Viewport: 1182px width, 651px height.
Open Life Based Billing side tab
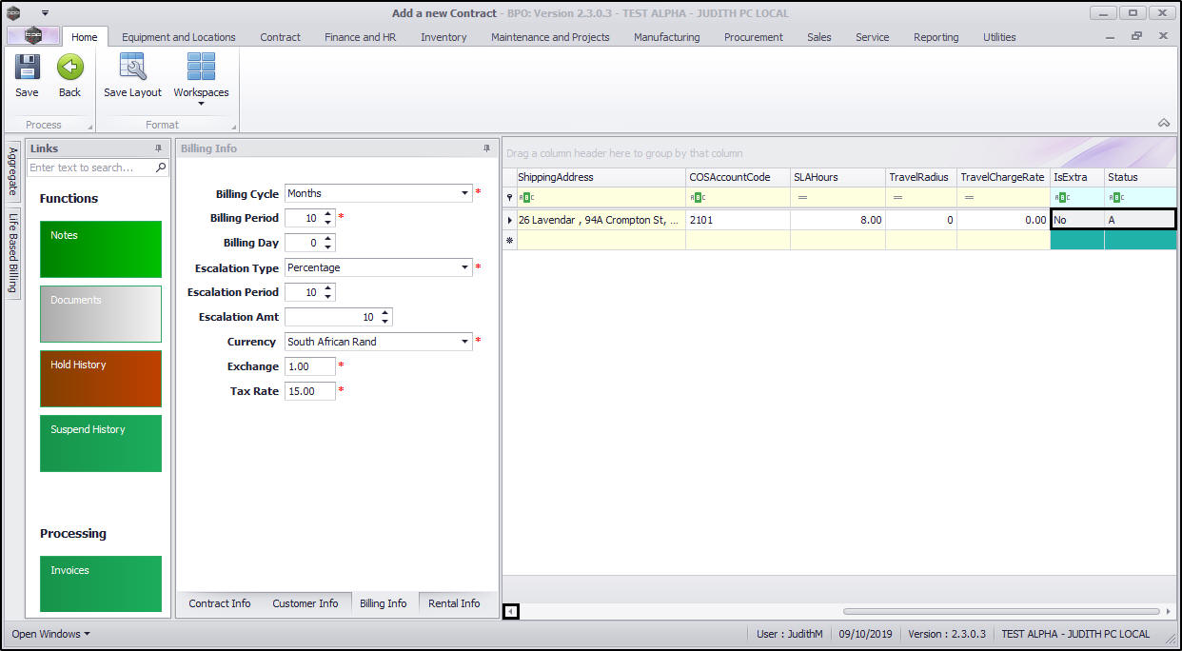13,253
